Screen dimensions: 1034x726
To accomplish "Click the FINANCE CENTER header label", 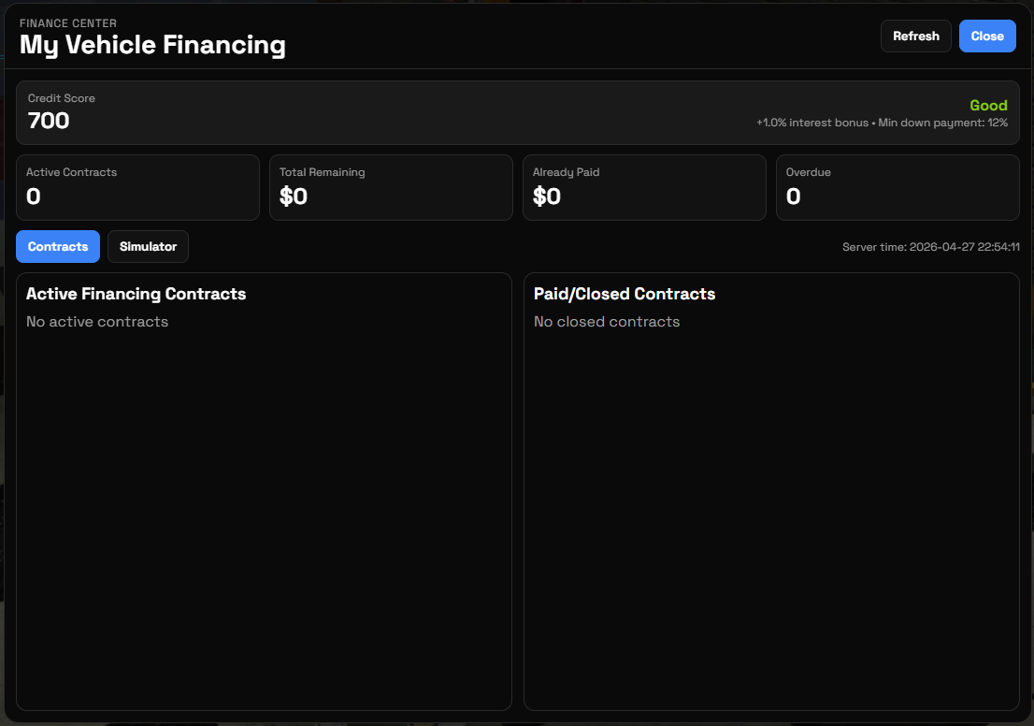I will (68, 23).
